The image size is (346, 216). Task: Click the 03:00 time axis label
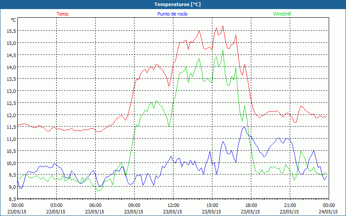[x=56, y=206]
